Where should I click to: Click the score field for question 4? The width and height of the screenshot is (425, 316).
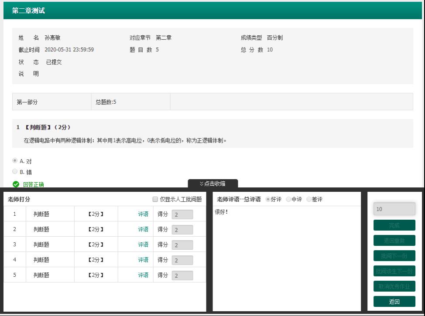pyautogui.click(x=182, y=260)
